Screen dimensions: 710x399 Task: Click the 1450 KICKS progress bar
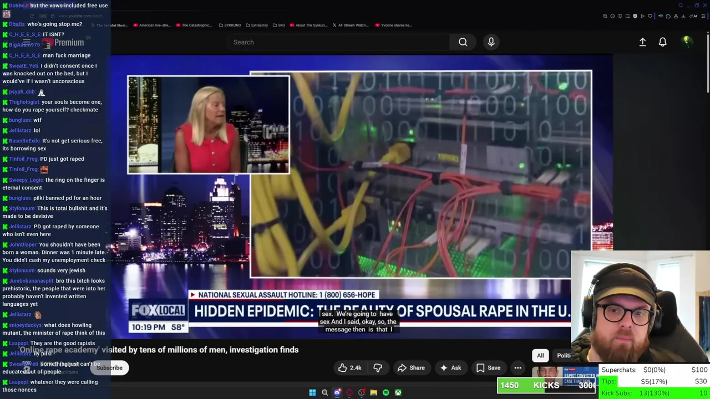click(x=547, y=386)
